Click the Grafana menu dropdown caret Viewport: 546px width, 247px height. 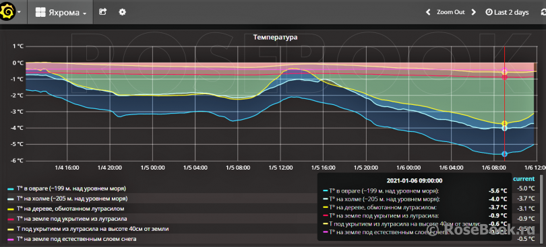coord(19,11)
